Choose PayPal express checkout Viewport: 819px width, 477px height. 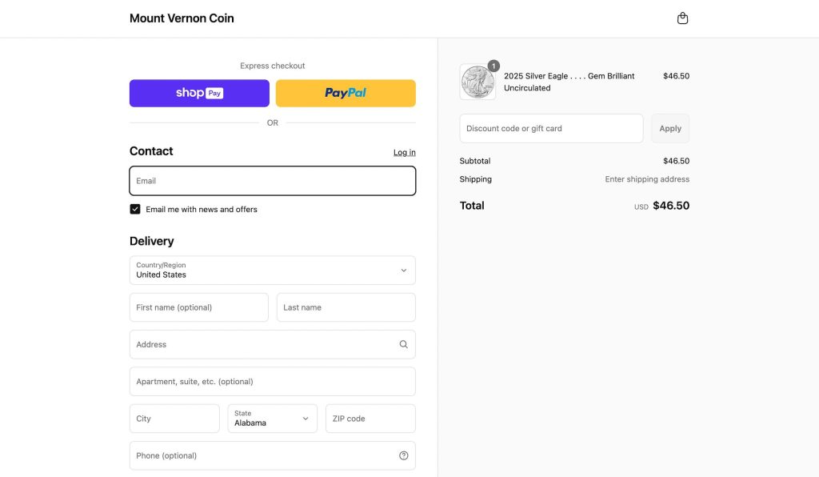(346, 93)
